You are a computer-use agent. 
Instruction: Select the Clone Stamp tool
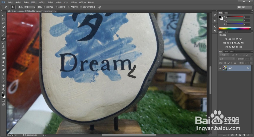pyautogui.click(x=3, y=47)
